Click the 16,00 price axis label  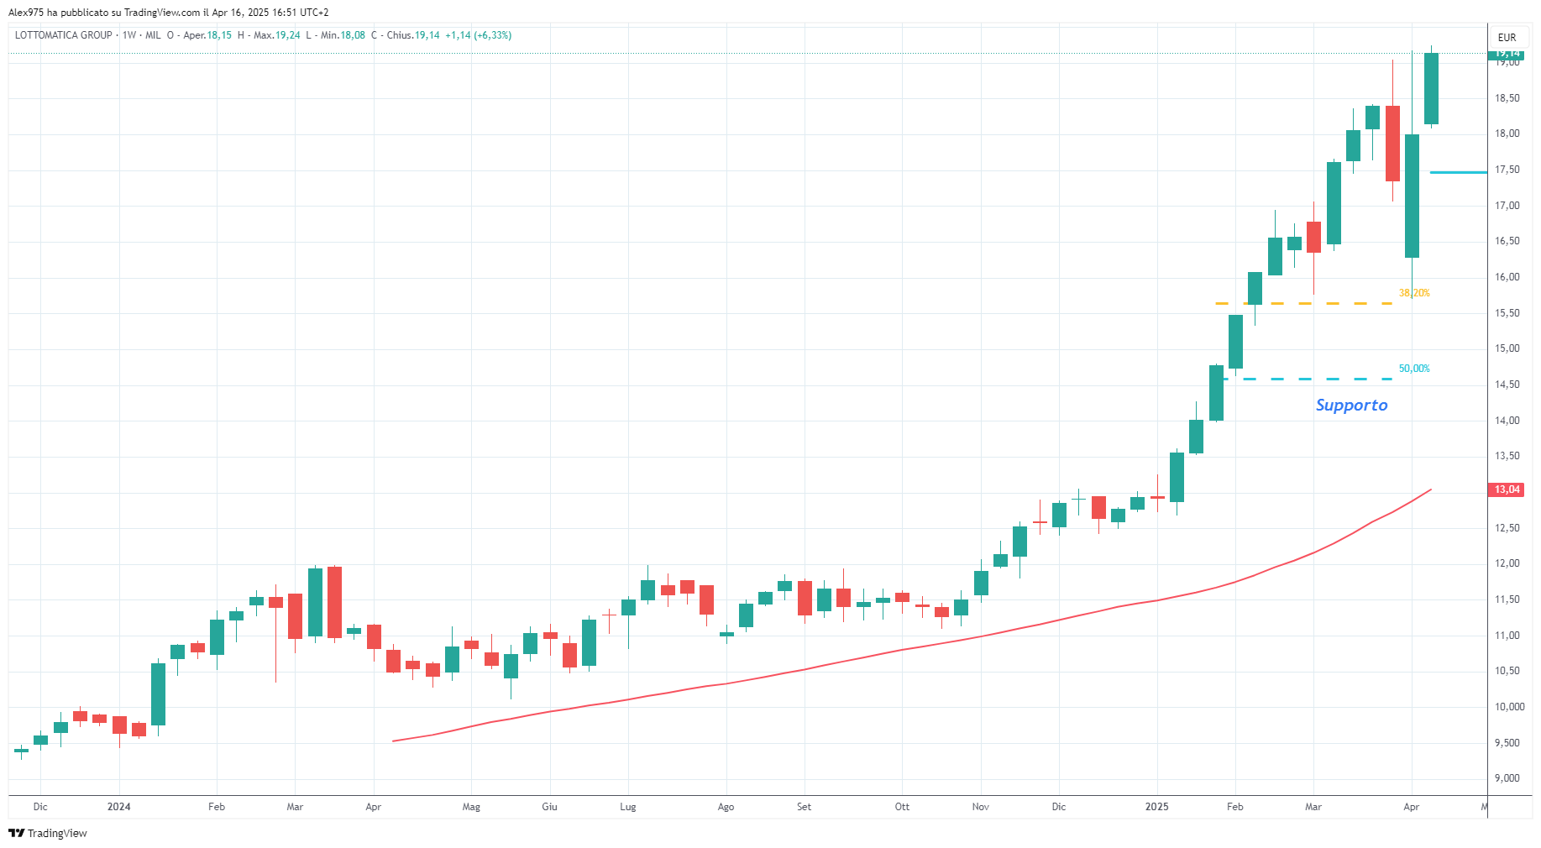click(x=1507, y=277)
